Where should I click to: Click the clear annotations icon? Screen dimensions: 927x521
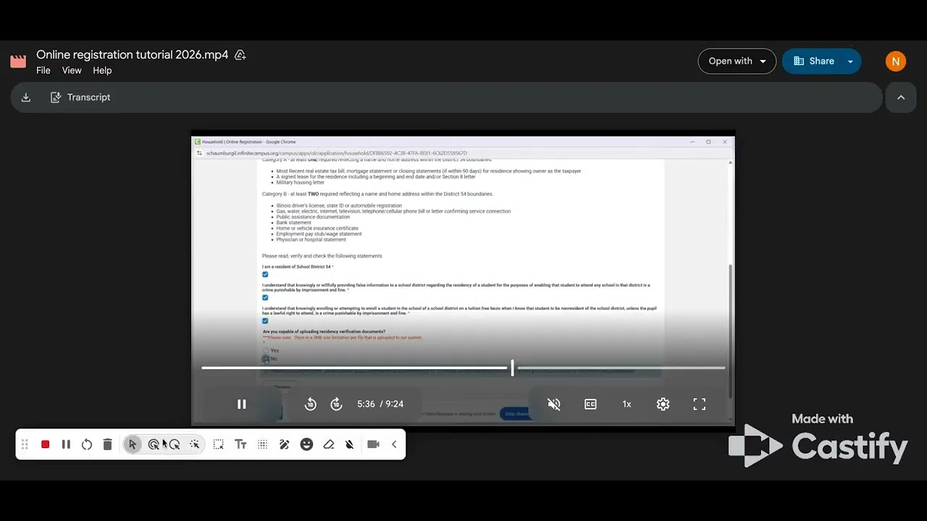(x=350, y=444)
